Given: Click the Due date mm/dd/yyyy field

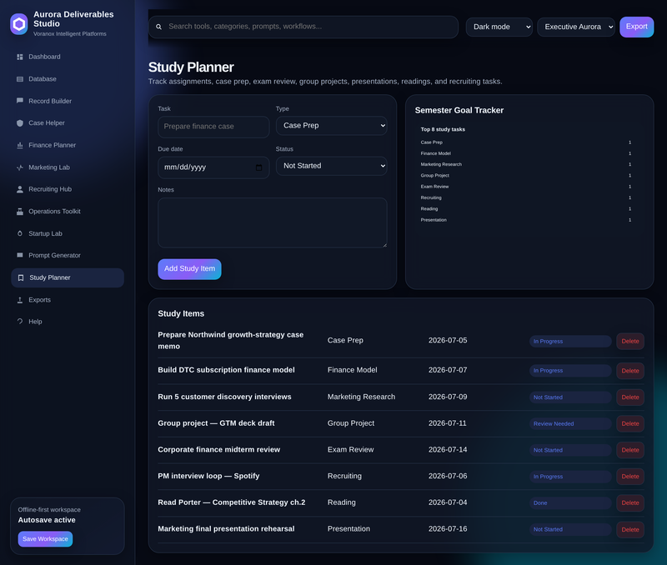Looking at the screenshot, I should click(213, 167).
